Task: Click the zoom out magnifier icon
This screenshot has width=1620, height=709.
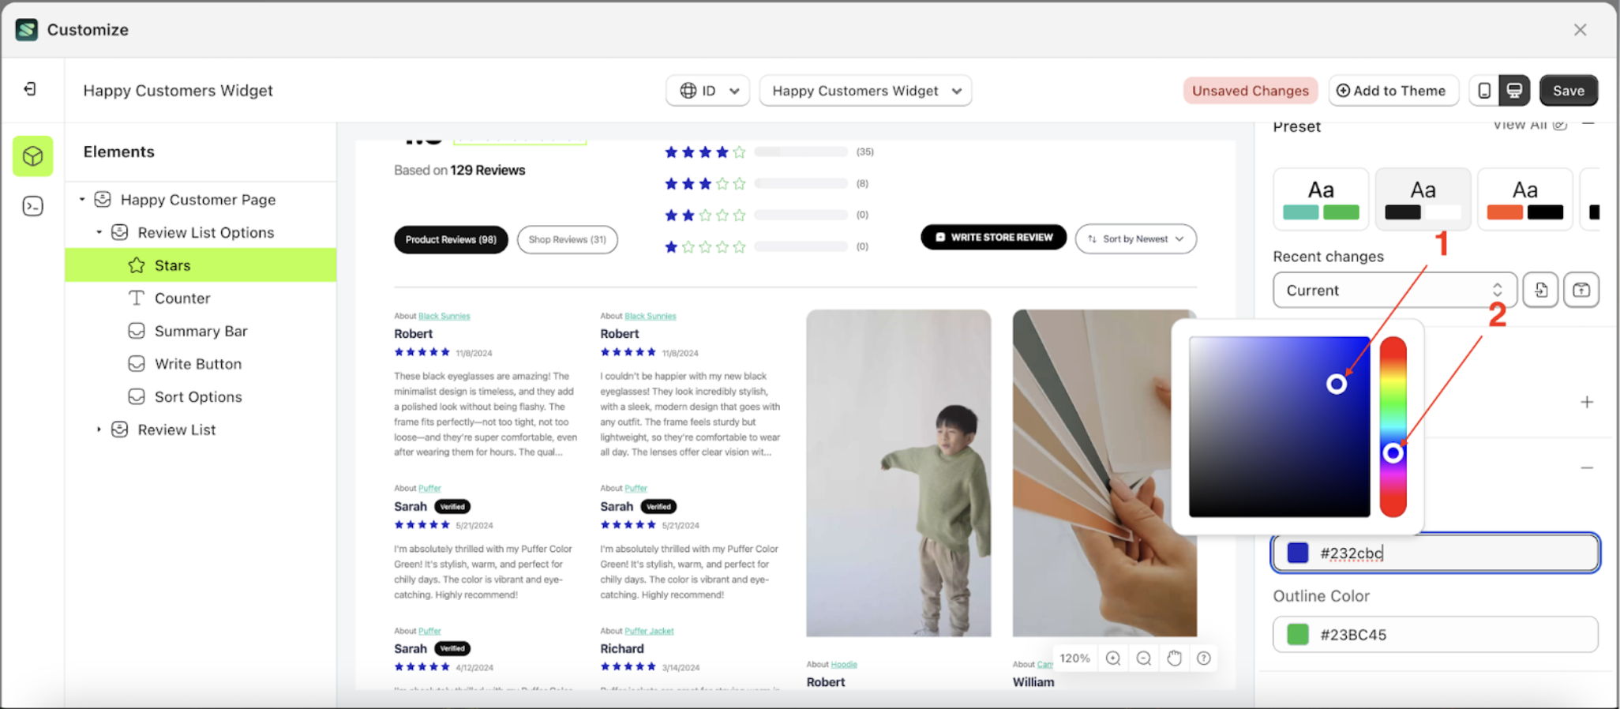Action: click(1143, 658)
